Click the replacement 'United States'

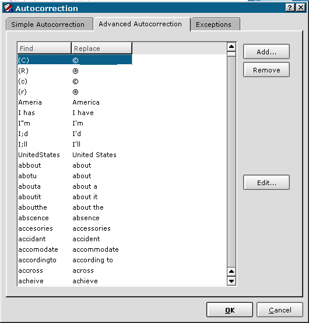tap(94, 155)
